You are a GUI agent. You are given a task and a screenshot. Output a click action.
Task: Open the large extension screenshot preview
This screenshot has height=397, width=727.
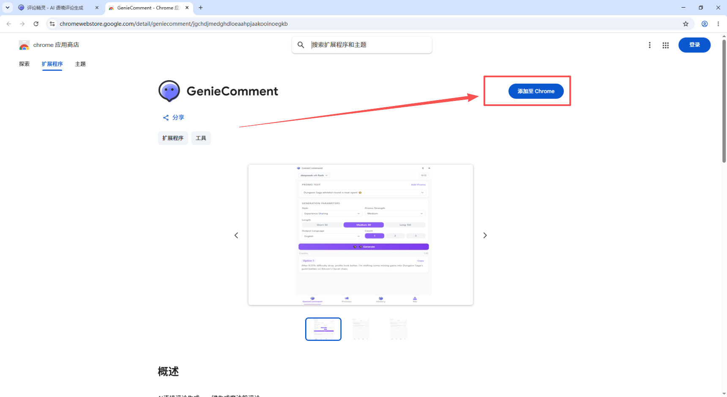tap(361, 235)
